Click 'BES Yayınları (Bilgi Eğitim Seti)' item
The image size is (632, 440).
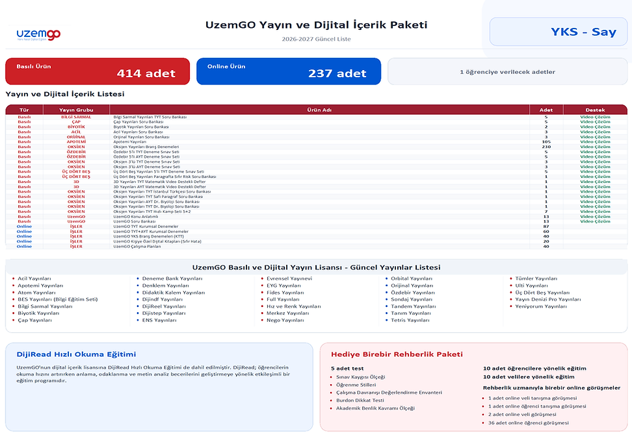(x=58, y=299)
